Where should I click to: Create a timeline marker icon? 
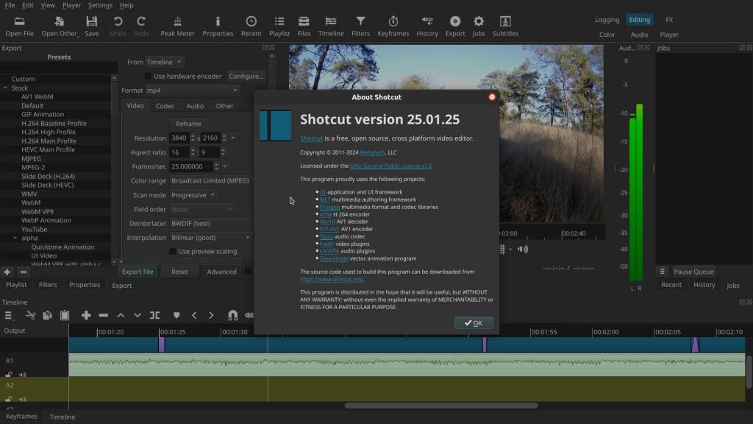[176, 315]
